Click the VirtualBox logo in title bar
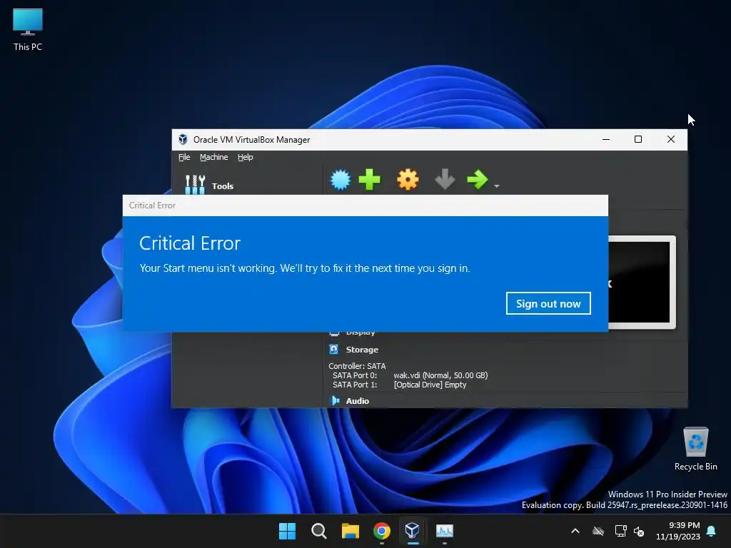Image resolution: width=731 pixels, height=548 pixels. 183,139
